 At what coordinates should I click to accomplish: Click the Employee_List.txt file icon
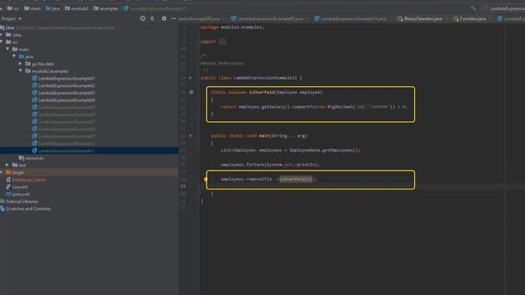[8, 179]
